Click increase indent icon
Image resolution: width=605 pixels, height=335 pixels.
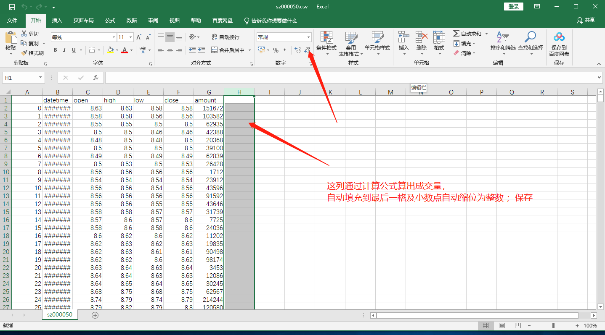(202, 50)
